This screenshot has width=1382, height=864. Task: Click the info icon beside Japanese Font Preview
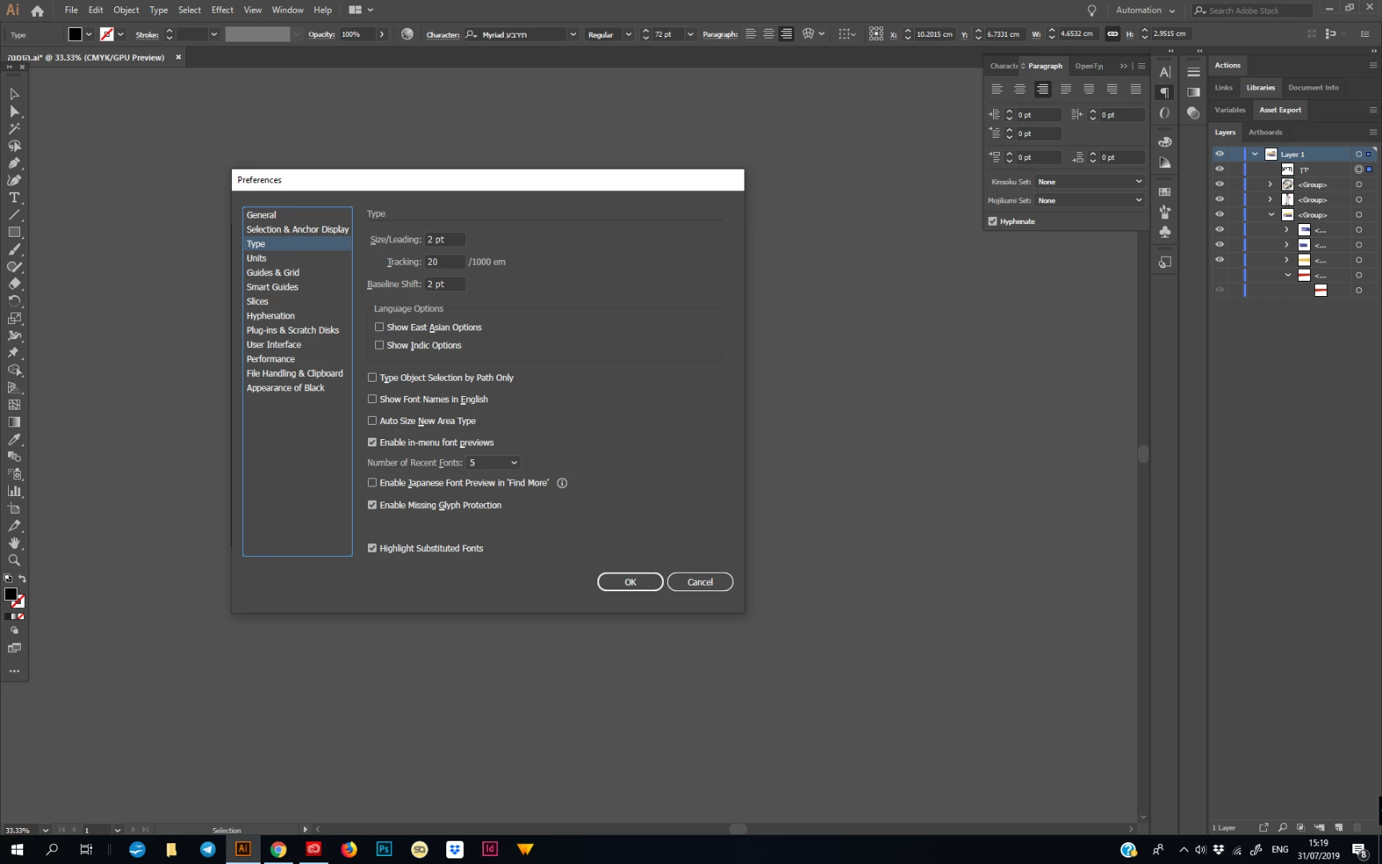(x=562, y=483)
